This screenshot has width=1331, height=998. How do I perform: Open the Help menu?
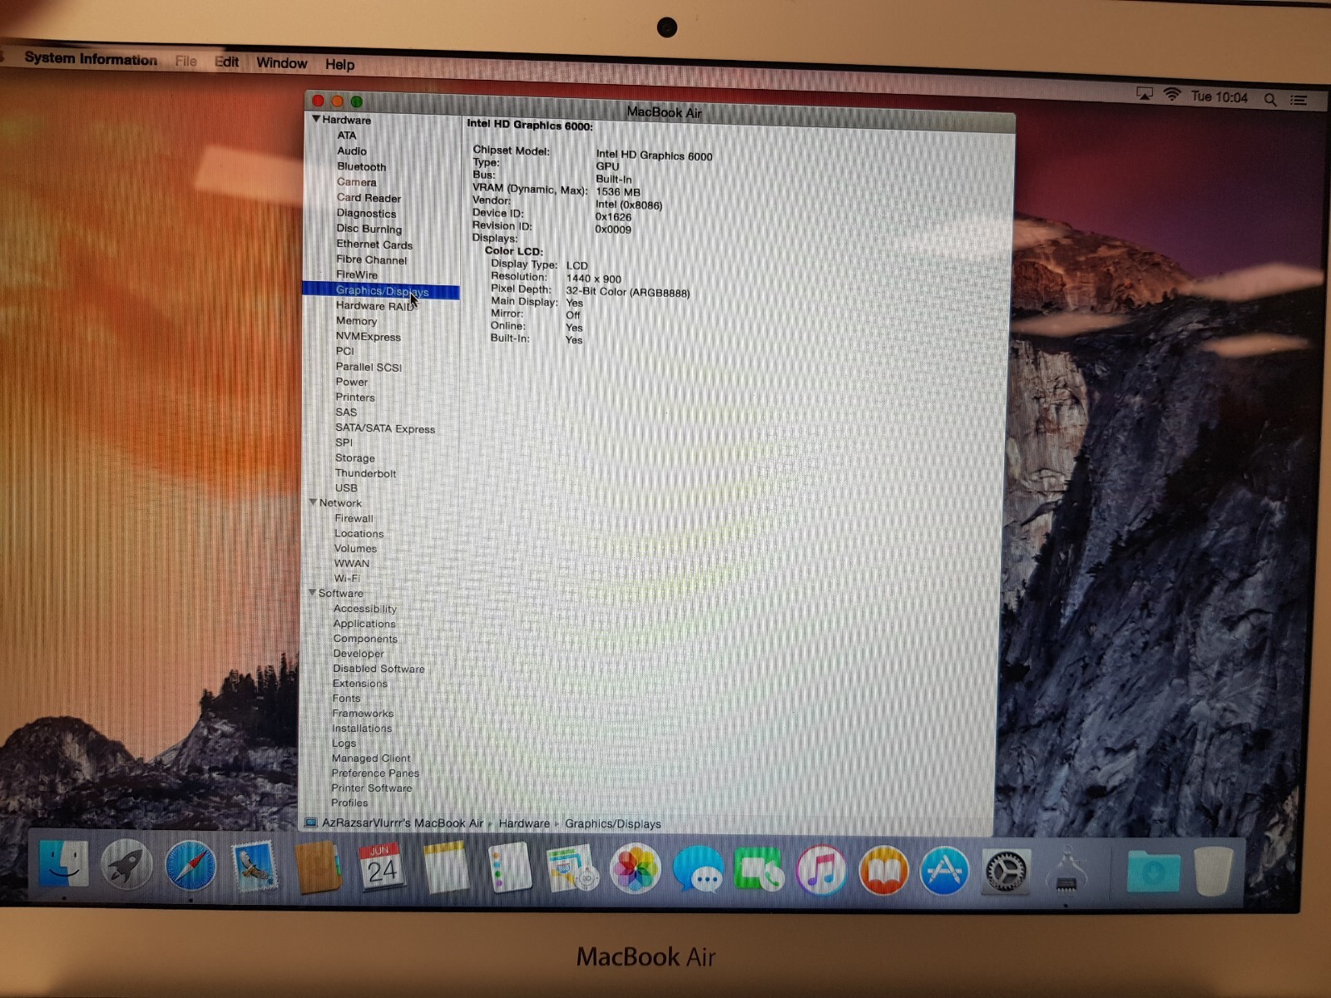pyautogui.click(x=339, y=64)
